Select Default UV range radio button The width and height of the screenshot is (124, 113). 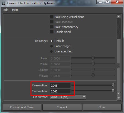coord(52,41)
